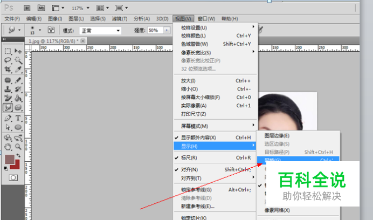
Task: Select the Zoom tool in toolbox
Action: click(x=18, y=147)
